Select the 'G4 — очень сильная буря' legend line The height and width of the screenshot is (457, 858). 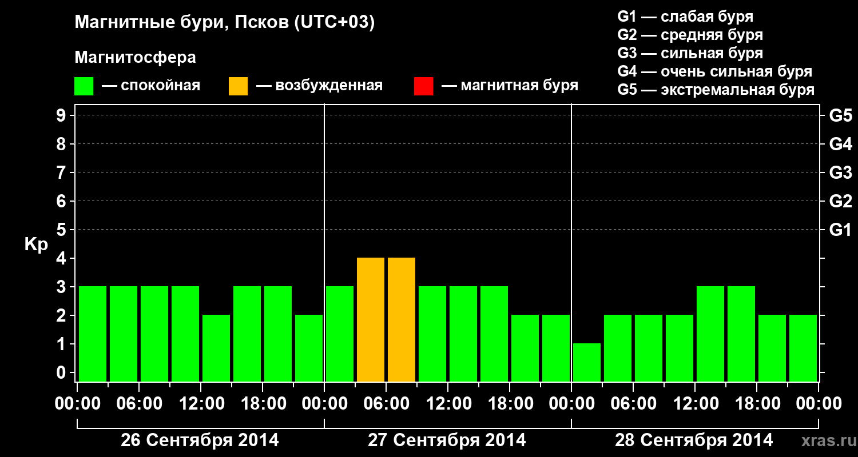pos(715,71)
